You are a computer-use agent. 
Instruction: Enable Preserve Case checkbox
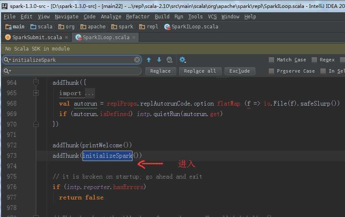[x=272, y=71]
